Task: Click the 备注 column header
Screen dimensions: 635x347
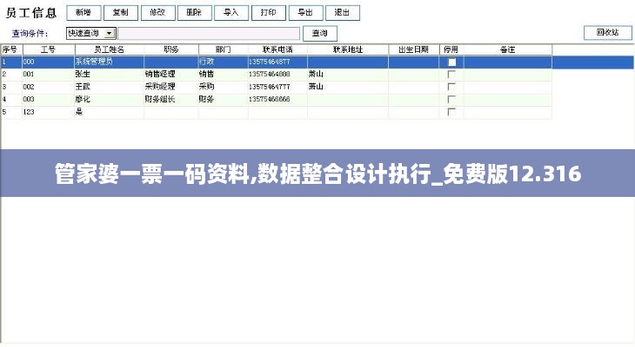Action: point(507,49)
